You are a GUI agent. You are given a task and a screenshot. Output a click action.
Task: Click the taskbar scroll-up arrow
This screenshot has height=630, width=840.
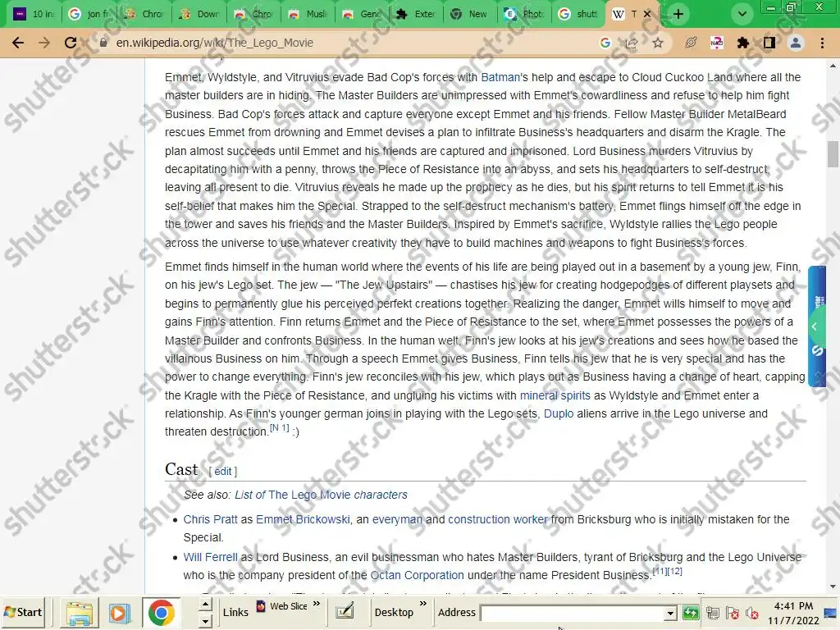click(x=205, y=605)
